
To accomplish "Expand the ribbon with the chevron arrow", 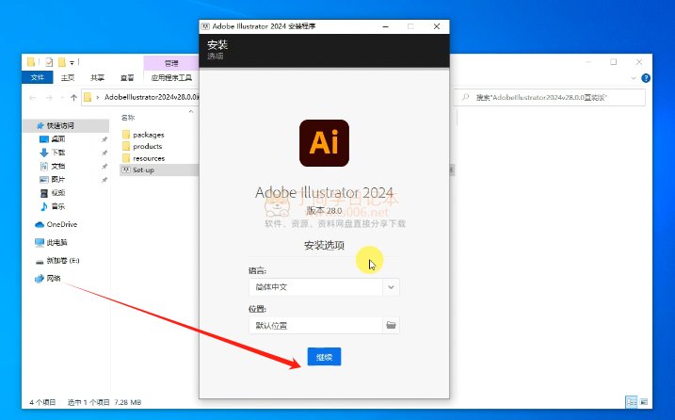I will point(634,78).
